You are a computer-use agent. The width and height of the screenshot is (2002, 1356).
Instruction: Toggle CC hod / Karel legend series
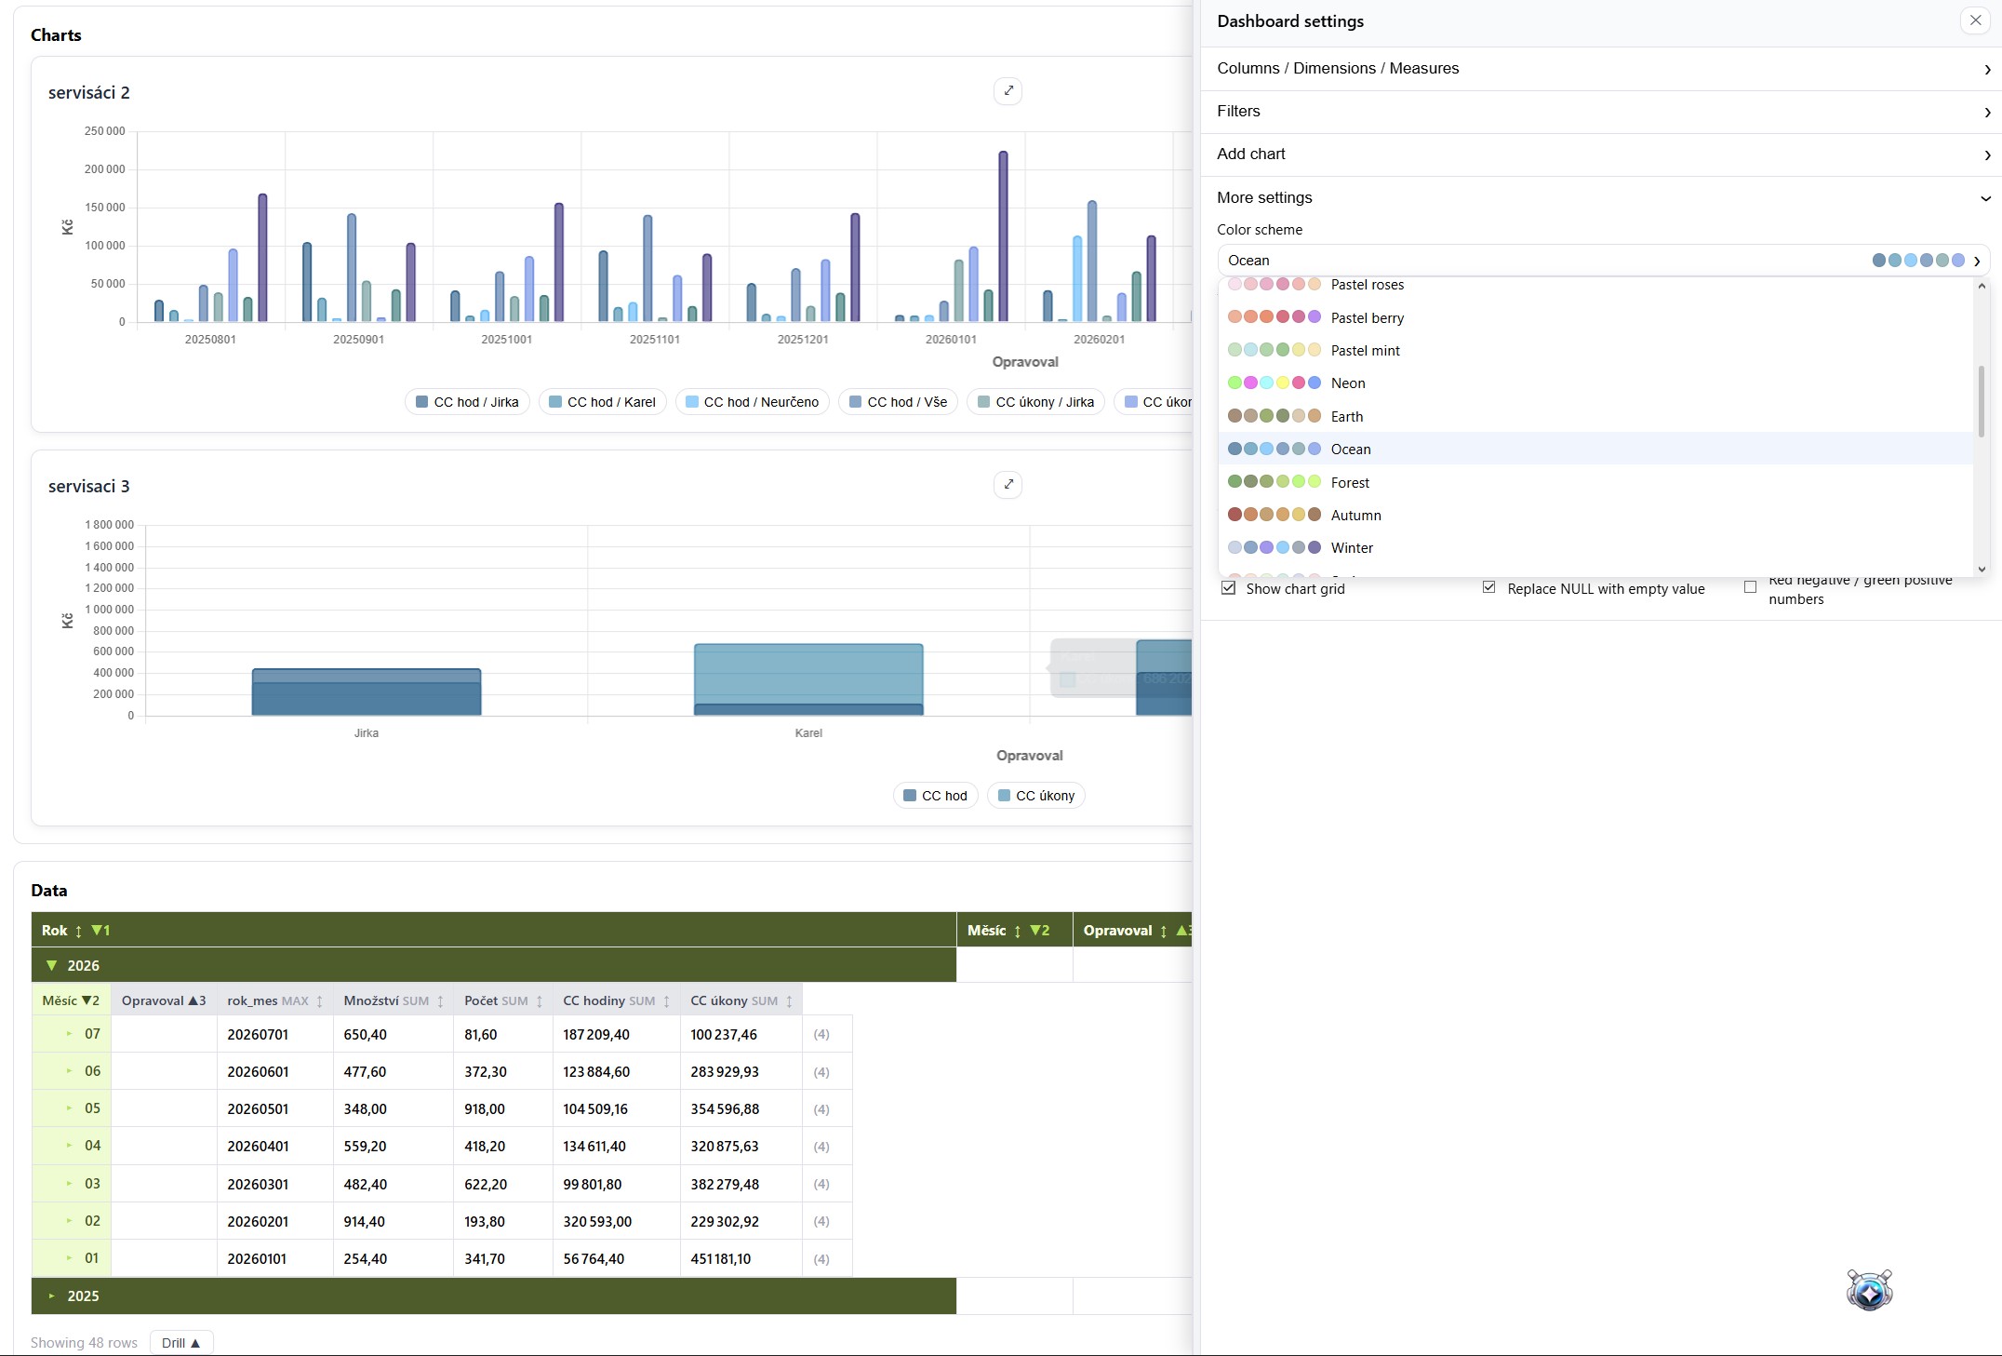(x=602, y=402)
